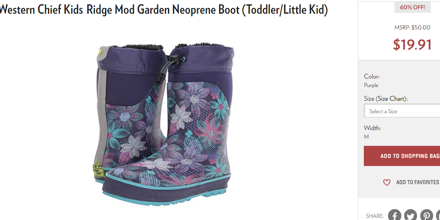Click the Color label
The image size is (440, 220).
[372, 76]
